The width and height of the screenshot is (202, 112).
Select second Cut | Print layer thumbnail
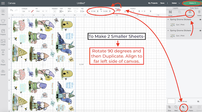(172, 36)
